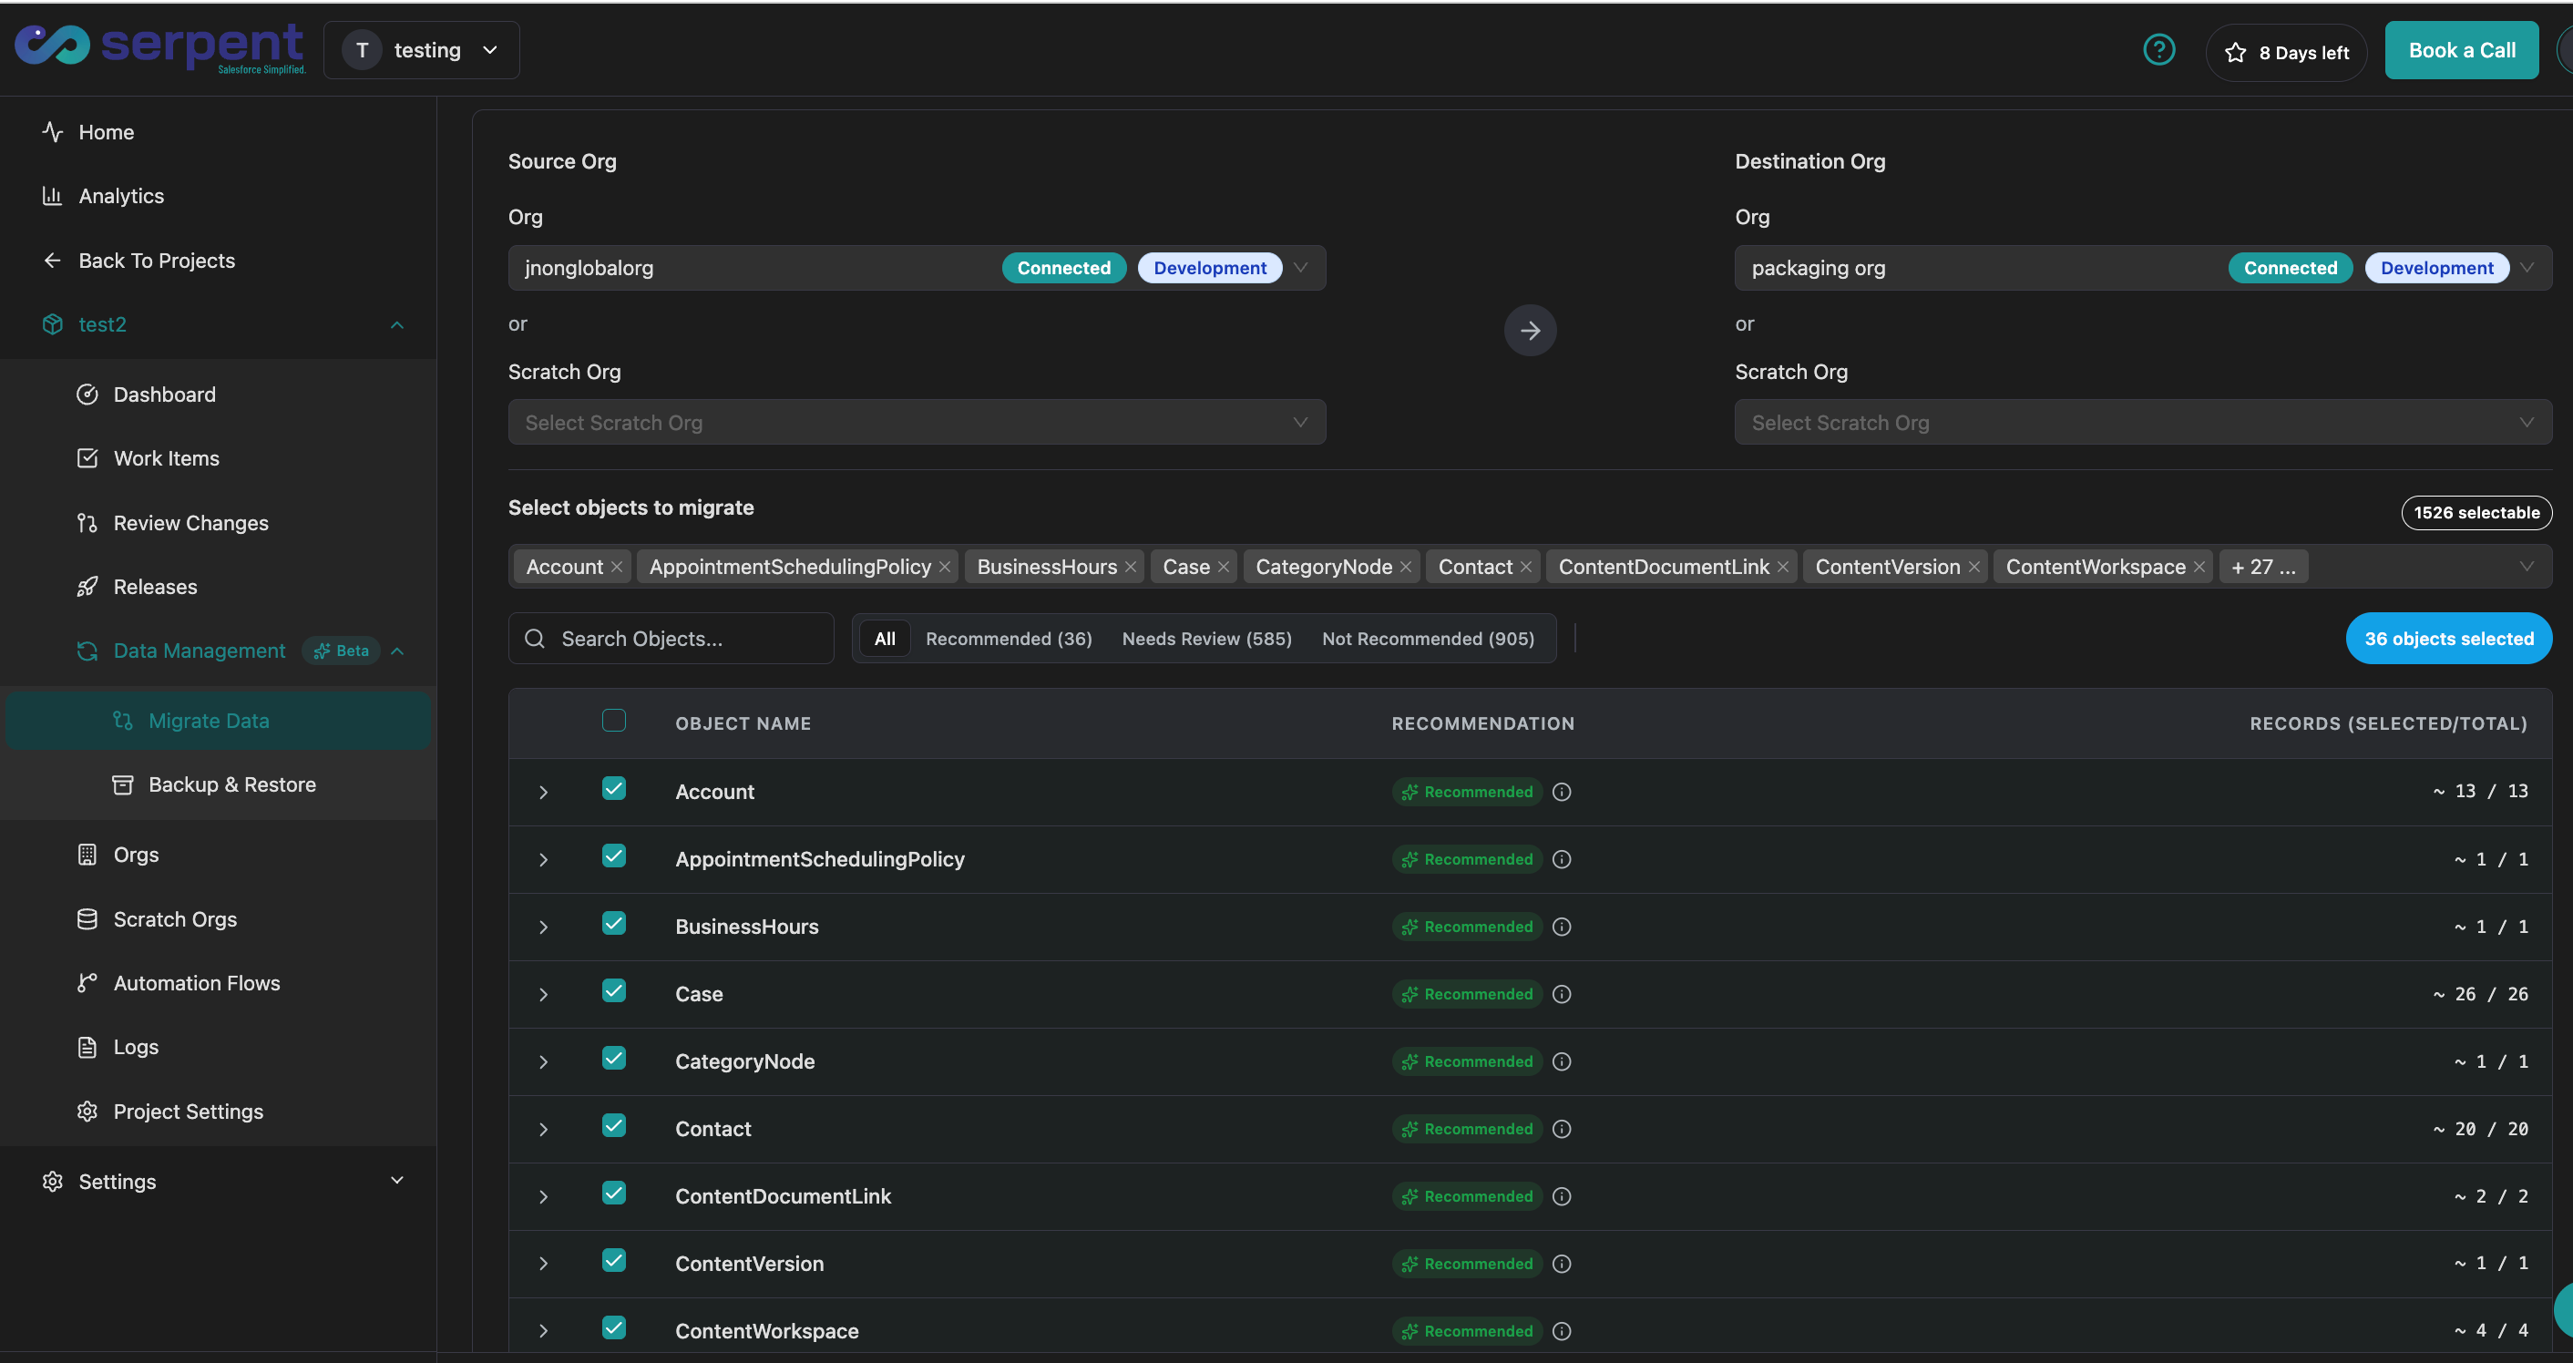This screenshot has height=1363, width=2573.
Task: Uncheck the ContentDocumentLink checkbox
Action: (x=614, y=1194)
